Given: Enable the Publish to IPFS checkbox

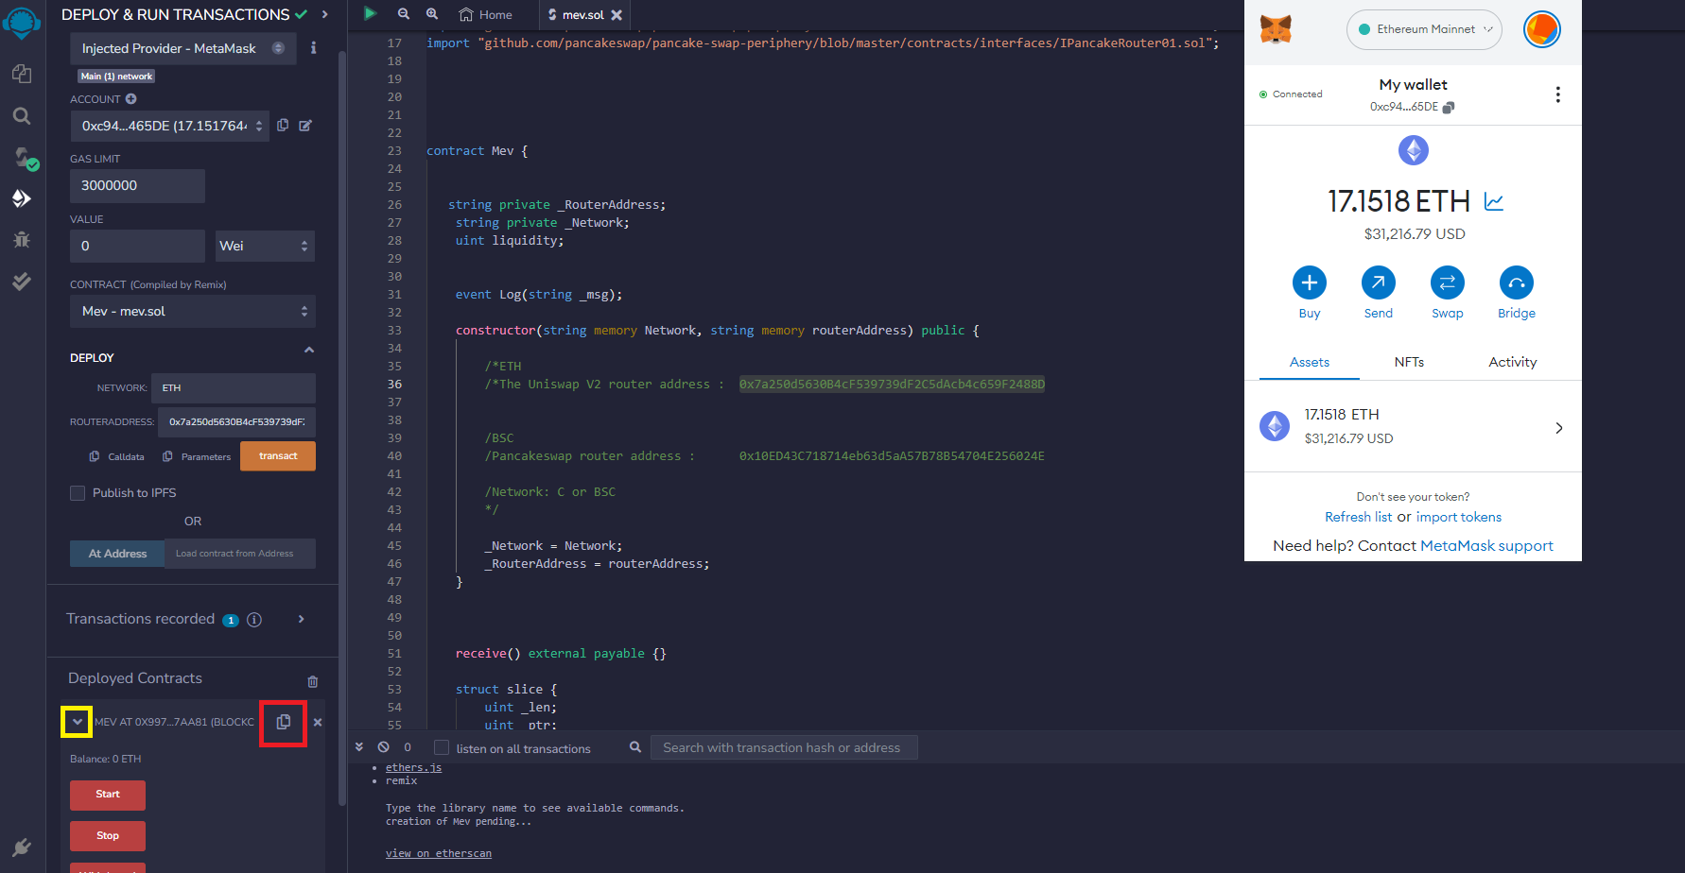Looking at the screenshot, I should (78, 492).
